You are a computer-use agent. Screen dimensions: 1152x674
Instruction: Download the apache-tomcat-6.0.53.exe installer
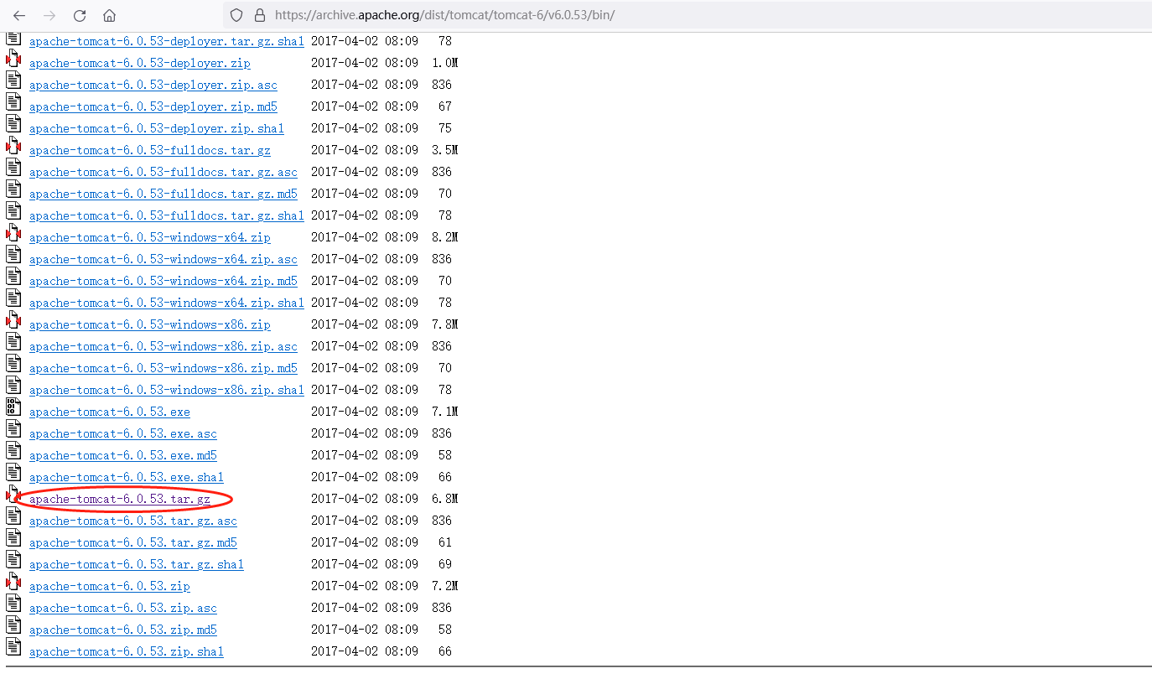click(110, 412)
